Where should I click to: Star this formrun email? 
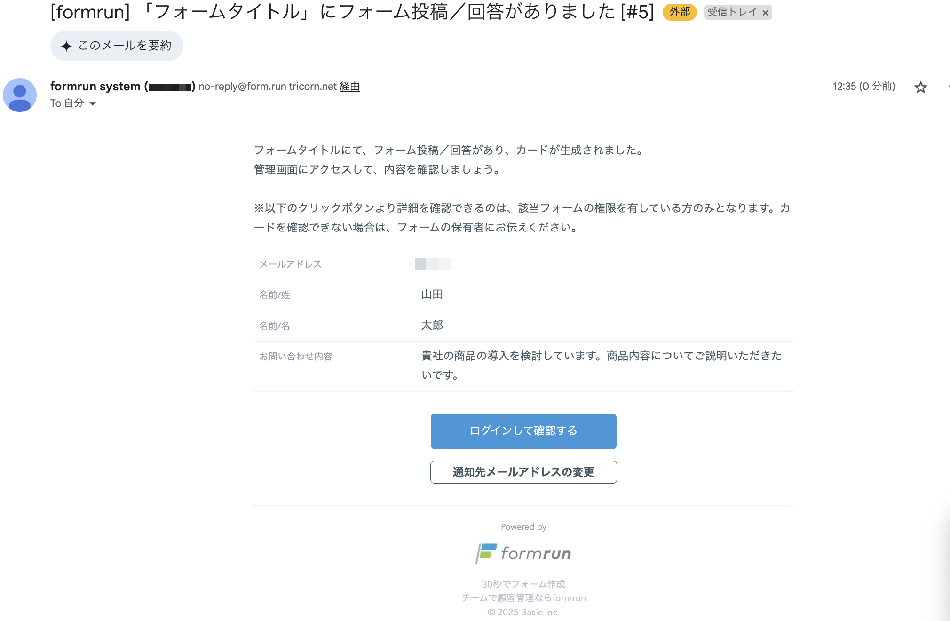coord(920,87)
